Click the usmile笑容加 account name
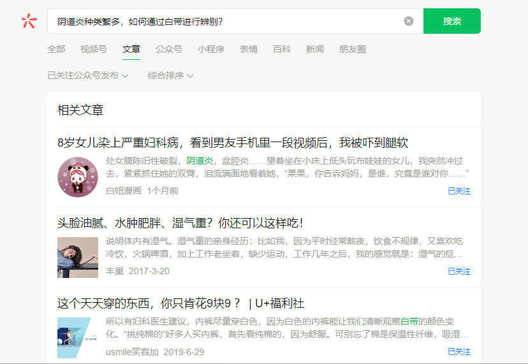528x364 pixels. pyautogui.click(x=132, y=353)
